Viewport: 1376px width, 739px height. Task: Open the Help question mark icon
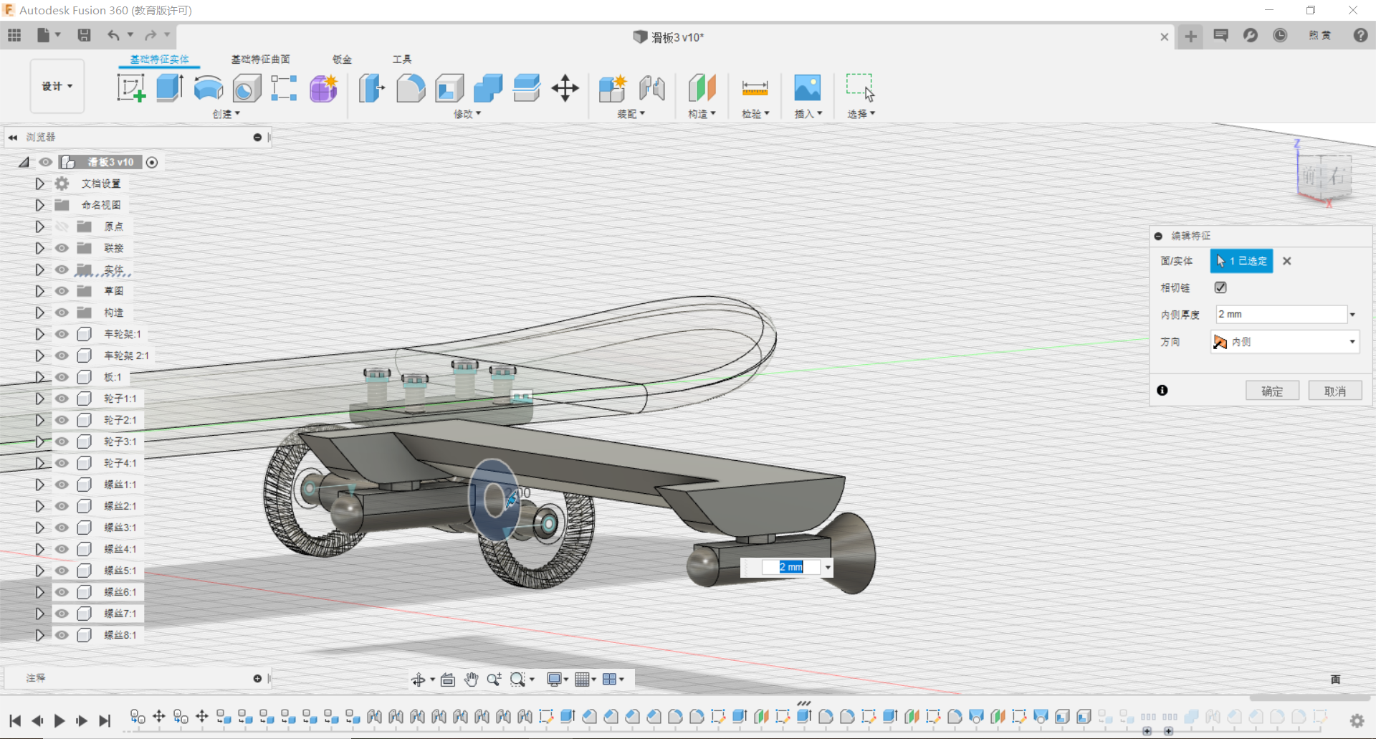(x=1360, y=35)
